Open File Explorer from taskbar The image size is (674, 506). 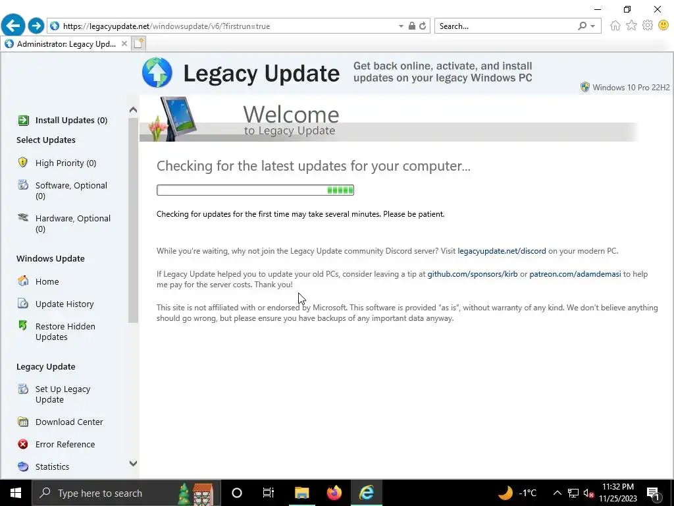point(301,493)
